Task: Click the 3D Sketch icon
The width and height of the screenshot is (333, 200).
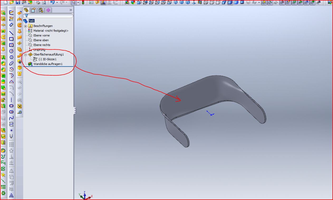Action: click(11, 18)
